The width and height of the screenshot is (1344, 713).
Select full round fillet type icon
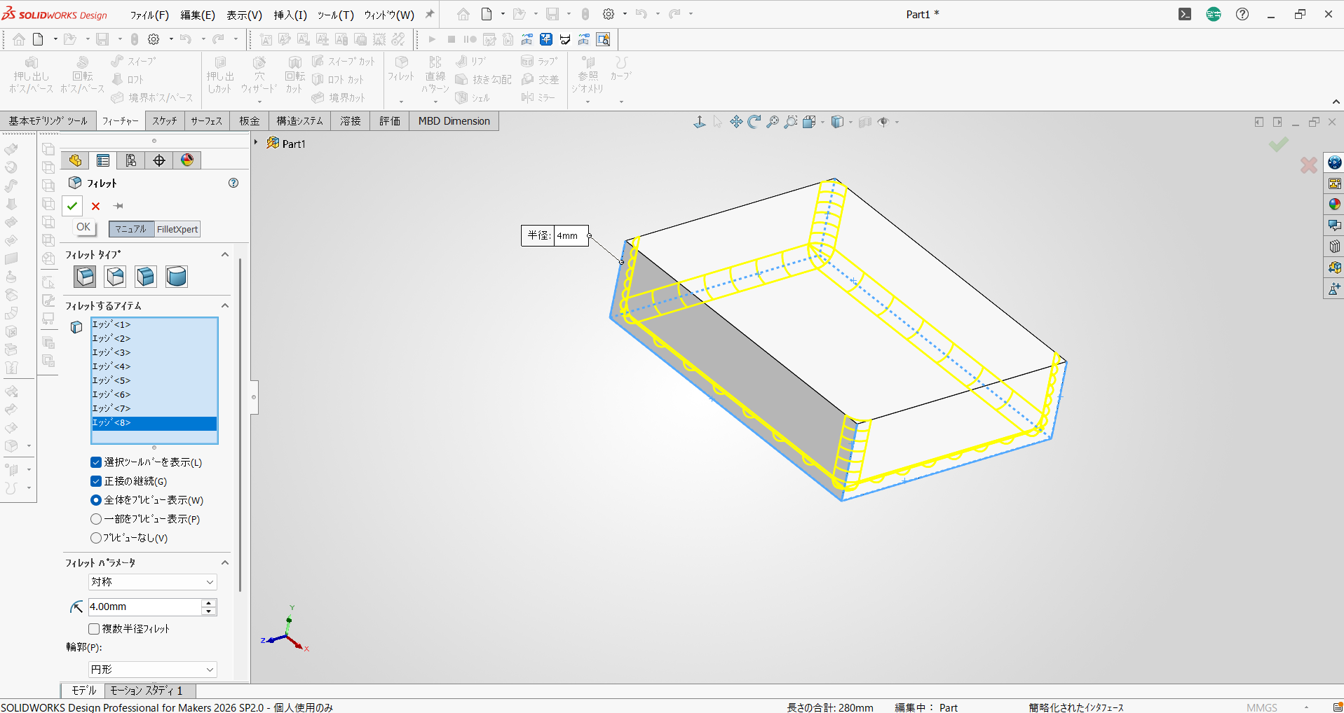[177, 277]
